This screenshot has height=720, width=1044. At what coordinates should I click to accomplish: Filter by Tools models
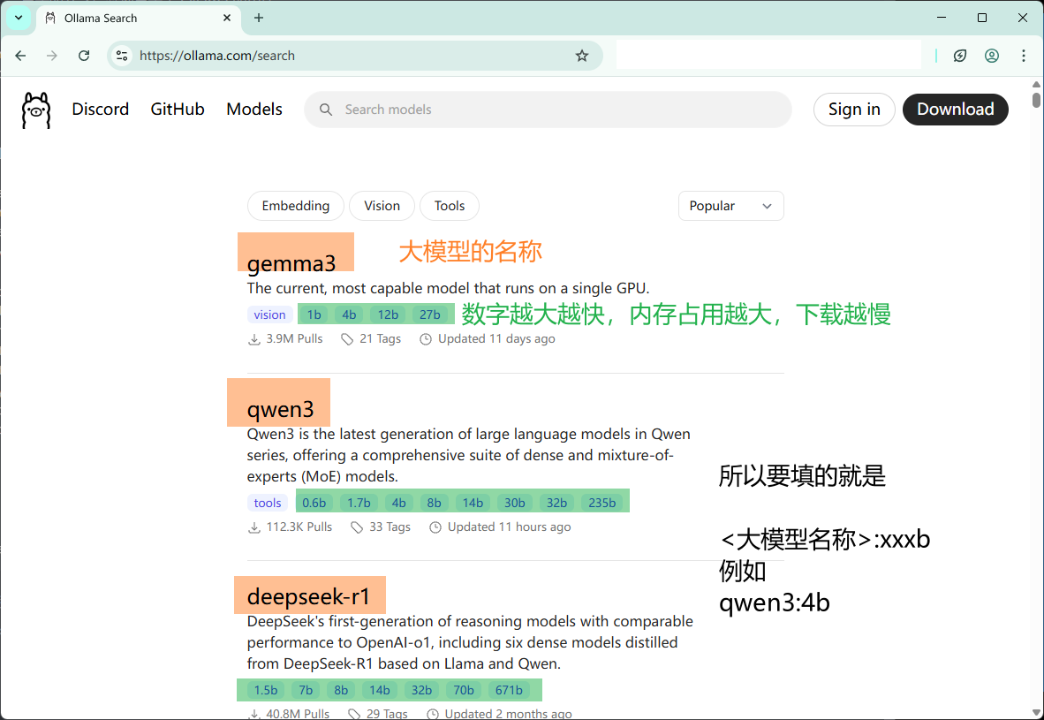450,206
